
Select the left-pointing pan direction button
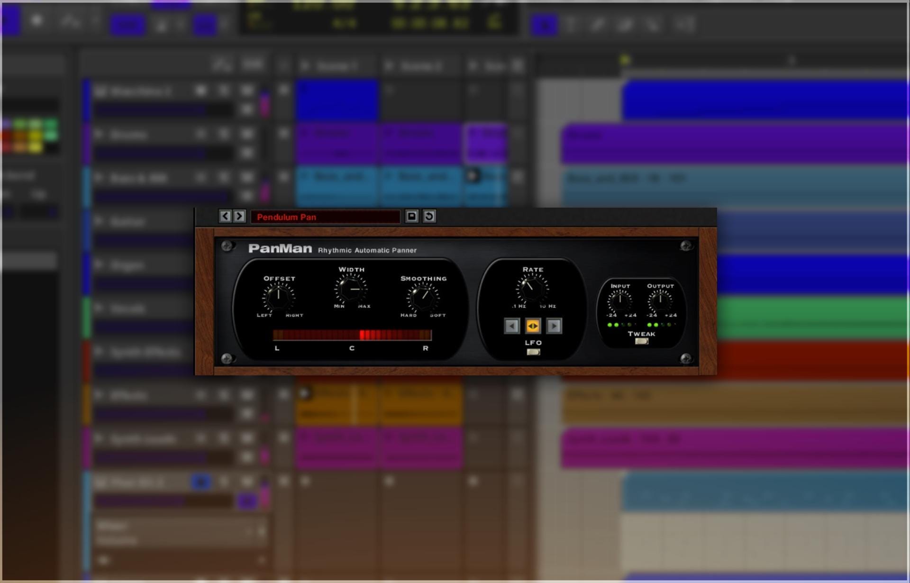(512, 326)
